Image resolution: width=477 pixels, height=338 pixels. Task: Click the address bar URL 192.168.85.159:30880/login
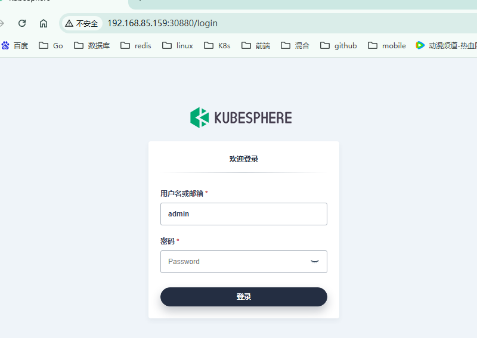pos(162,23)
